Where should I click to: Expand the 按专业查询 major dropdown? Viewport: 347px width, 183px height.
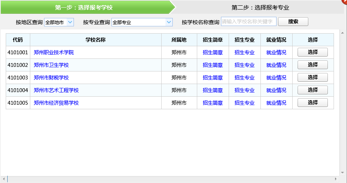coord(142,22)
